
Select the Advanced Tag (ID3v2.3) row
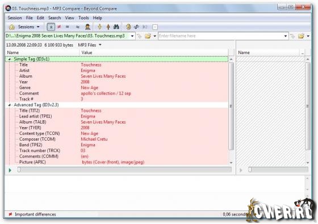point(116,105)
